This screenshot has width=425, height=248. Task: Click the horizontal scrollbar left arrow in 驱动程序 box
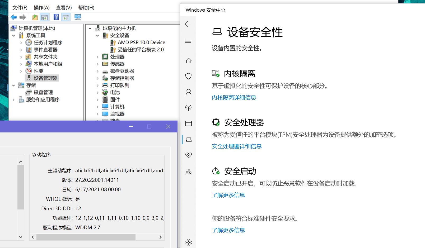pos(33,237)
